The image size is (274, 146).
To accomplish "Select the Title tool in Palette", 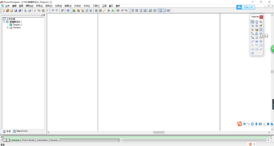I will click(256, 41).
